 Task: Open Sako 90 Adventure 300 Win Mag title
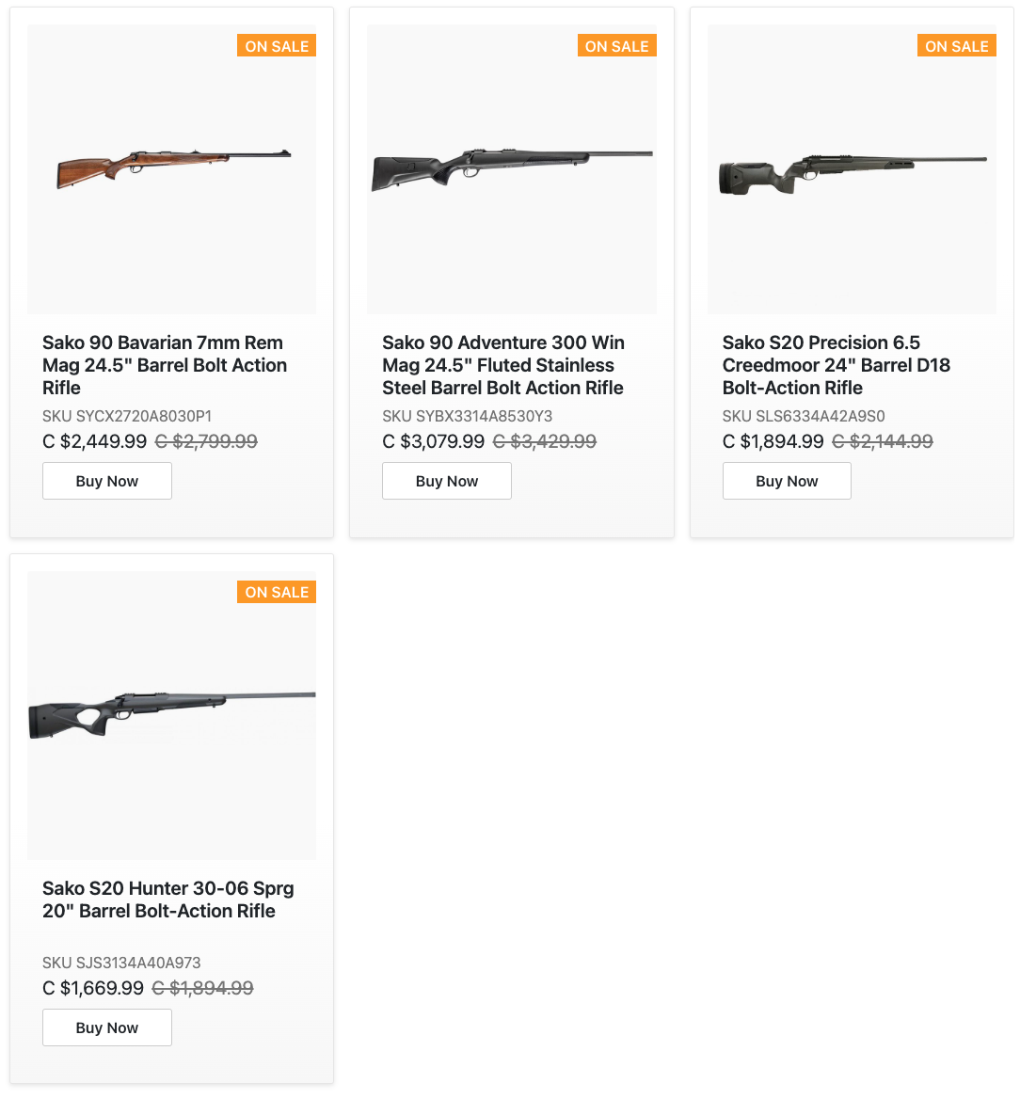coord(503,365)
